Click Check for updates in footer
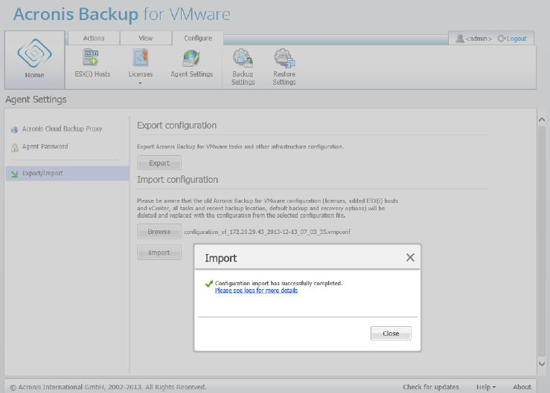The height and width of the screenshot is (393, 550). click(431, 387)
